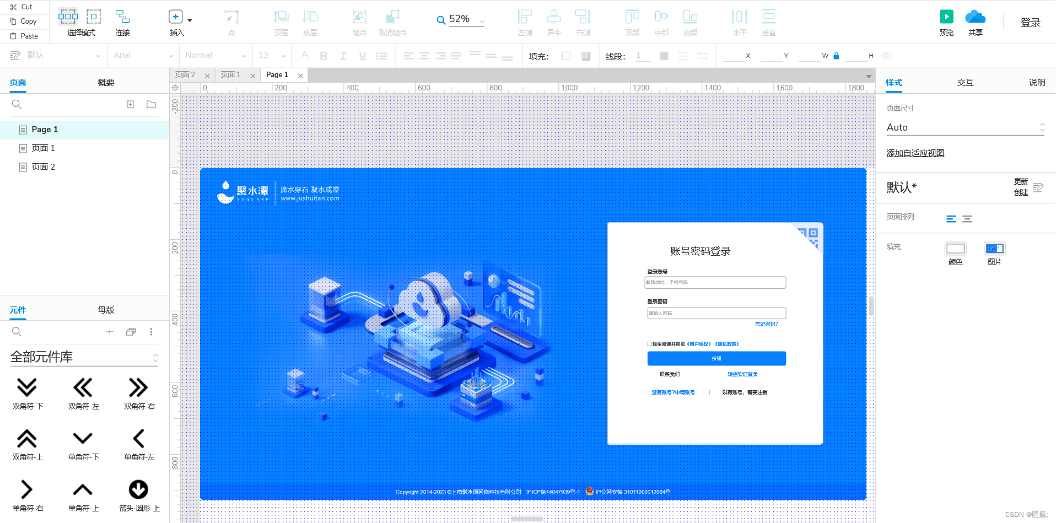The width and height of the screenshot is (1056, 523).
Task: Toggle the hidden eye visibility icon
Action: tap(885, 56)
